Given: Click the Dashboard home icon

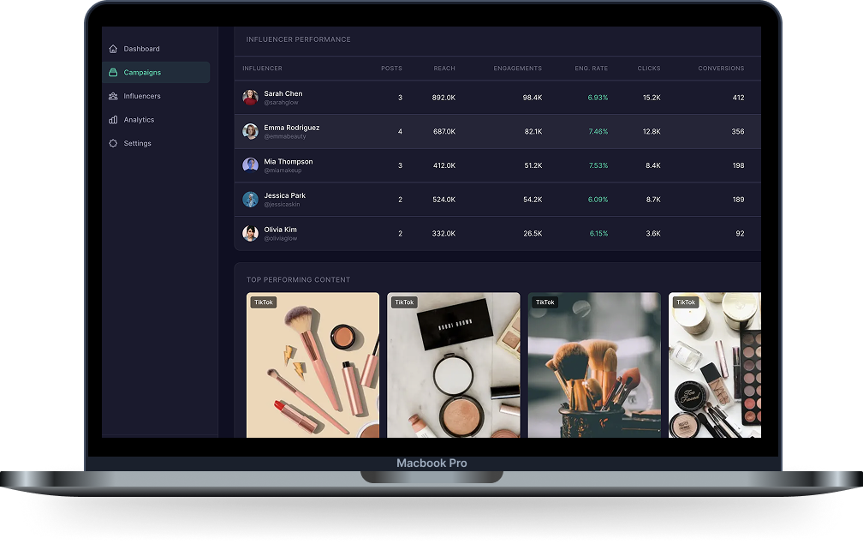Looking at the screenshot, I should (113, 49).
